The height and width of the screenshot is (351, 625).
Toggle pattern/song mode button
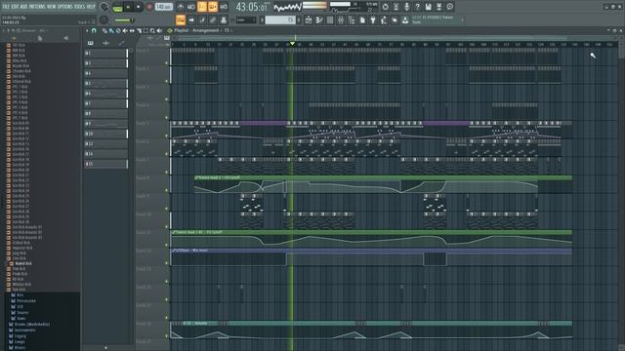click(117, 7)
